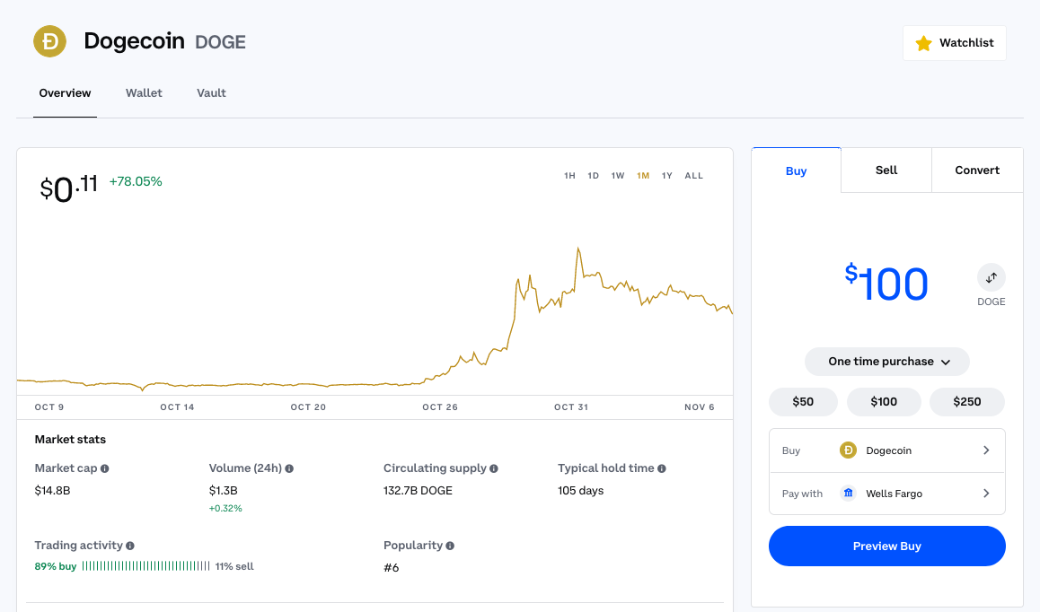Open One time purchase dropdown
1040x612 pixels.
(886, 362)
